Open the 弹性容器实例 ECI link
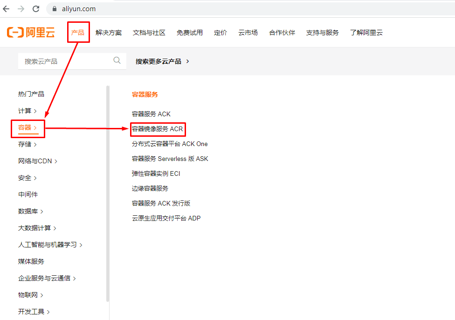 pos(156,173)
